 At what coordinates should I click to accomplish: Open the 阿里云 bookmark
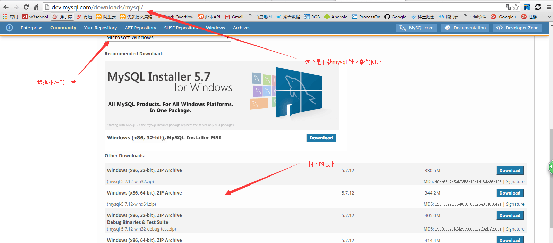(106, 17)
